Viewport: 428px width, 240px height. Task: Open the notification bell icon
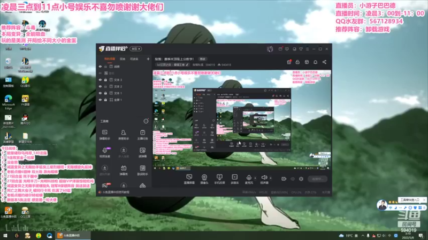(x=315, y=62)
